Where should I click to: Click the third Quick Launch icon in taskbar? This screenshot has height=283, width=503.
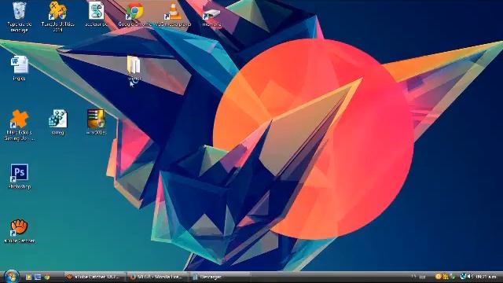tap(47, 277)
